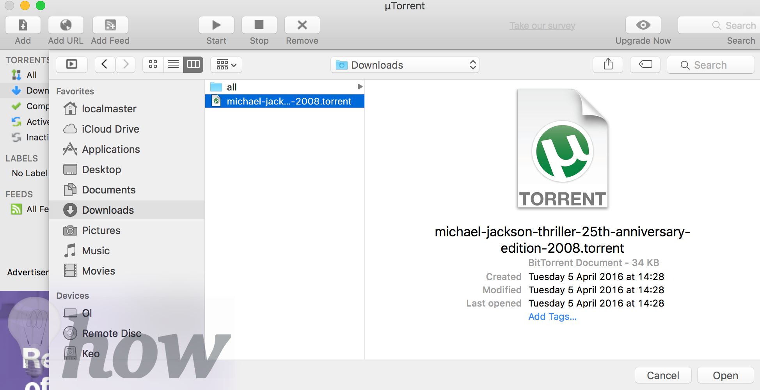Stop the torrent with the Stop button
760x390 pixels.
pos(259,25)
